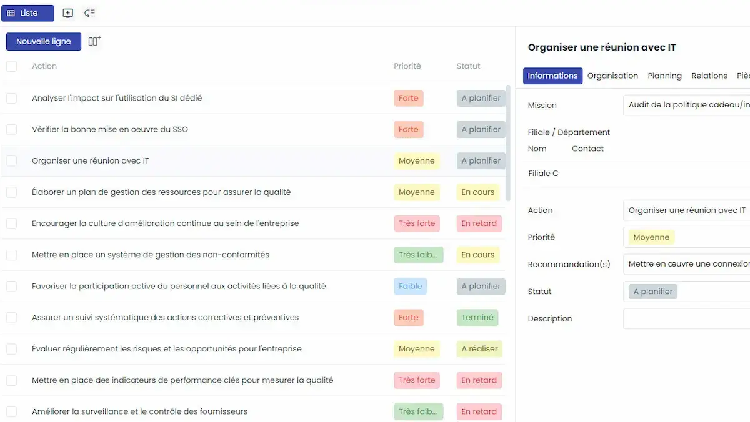Screen dimensions: 750x422
Task: Open the Relations tab
Action: pos(709,76)
